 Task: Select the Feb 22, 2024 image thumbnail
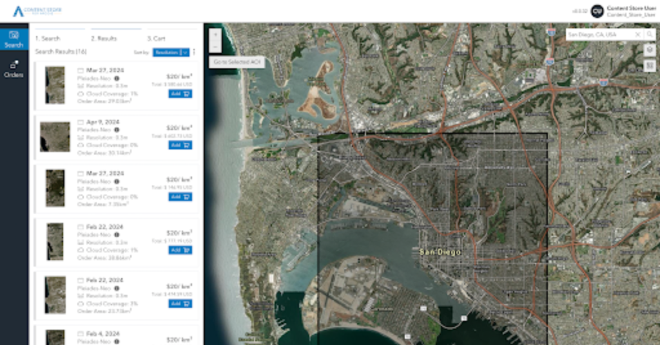[55, 241]
